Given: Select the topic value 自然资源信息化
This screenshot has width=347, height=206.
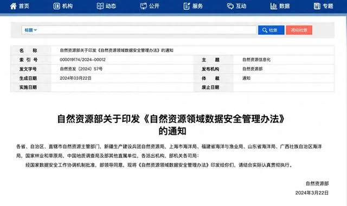Looking at the screenshot, I should click(x=256, y=60).
